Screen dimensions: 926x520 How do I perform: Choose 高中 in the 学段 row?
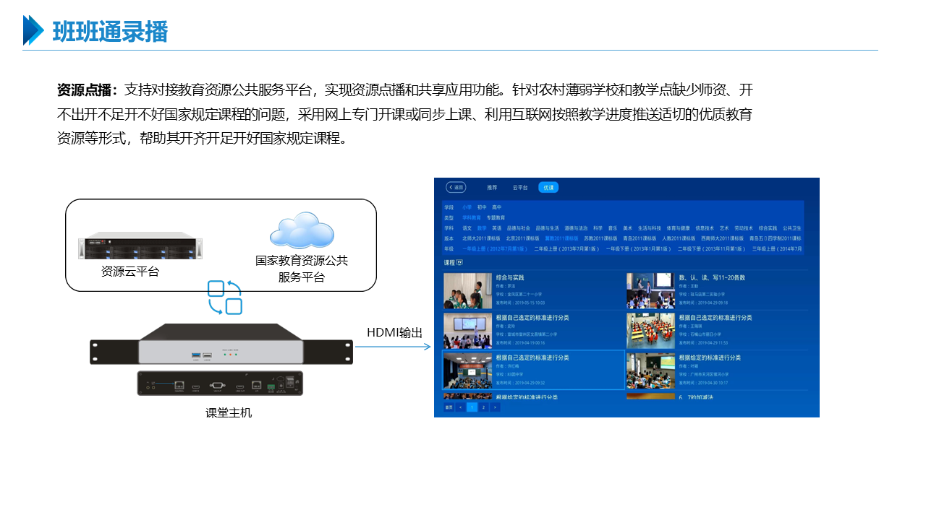coord(496,207)
